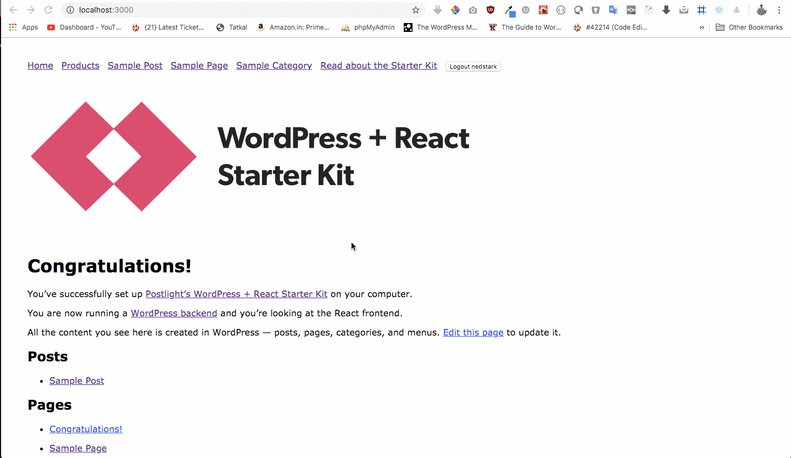Screen dimensions: 791x458
Task: Open the WordPress backend link
Action: (x=174, y=313)
